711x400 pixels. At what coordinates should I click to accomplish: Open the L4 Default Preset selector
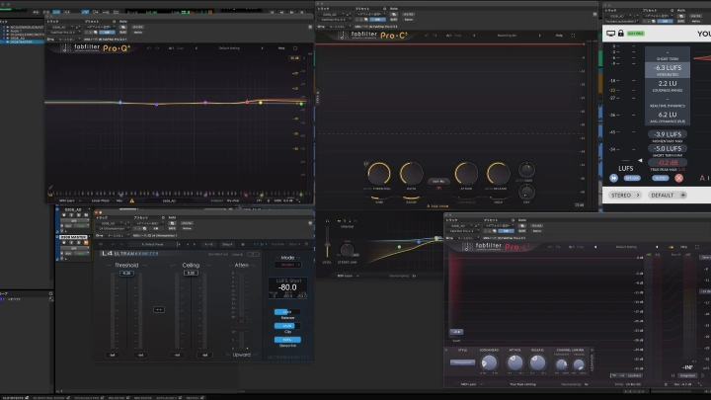coord(153,245)
